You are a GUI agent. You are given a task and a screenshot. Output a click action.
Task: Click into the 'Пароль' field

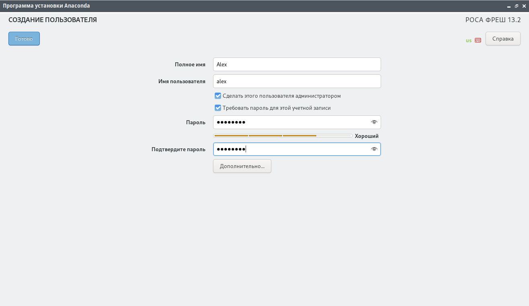(297, 122)
